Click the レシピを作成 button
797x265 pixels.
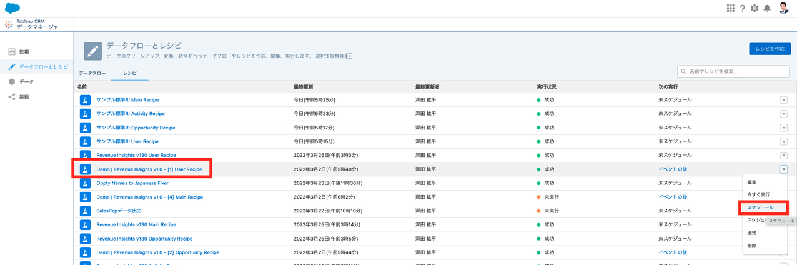tap(770, 49)
